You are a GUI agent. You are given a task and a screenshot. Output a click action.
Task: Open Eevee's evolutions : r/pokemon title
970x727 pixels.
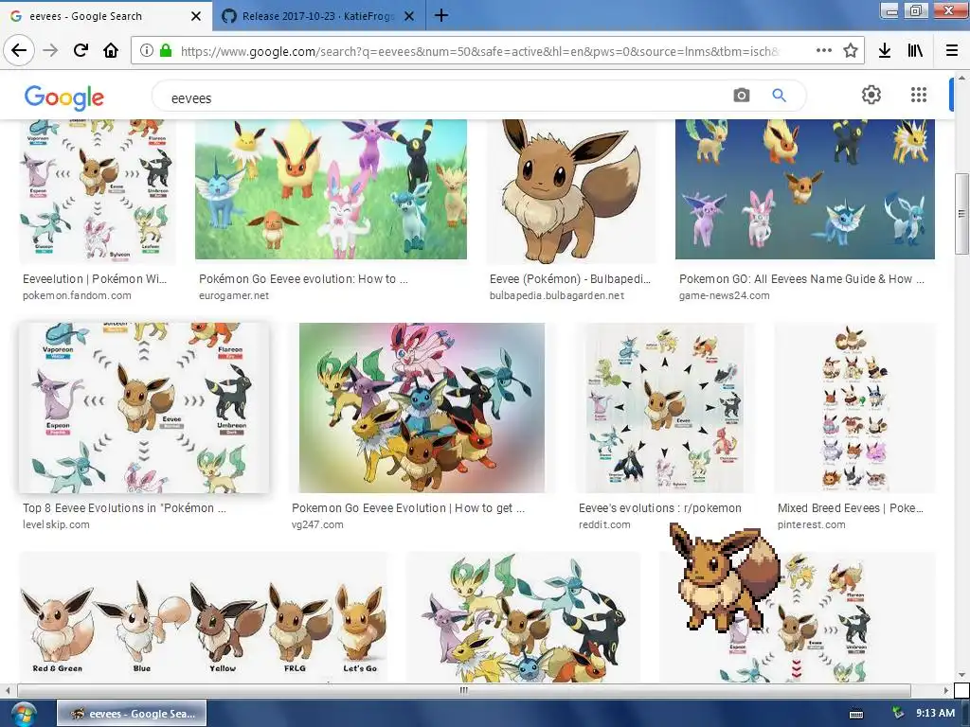660,508
